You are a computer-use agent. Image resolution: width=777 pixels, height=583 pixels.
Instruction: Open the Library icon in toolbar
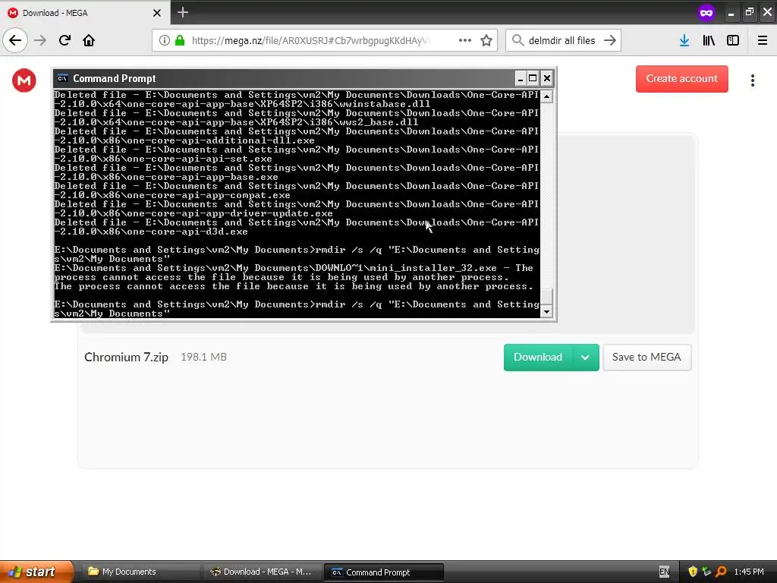tap(709, 40)
